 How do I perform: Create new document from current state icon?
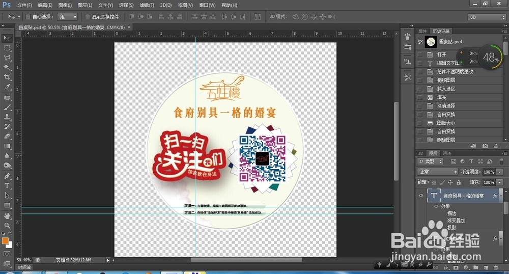[x=473, y=146]
